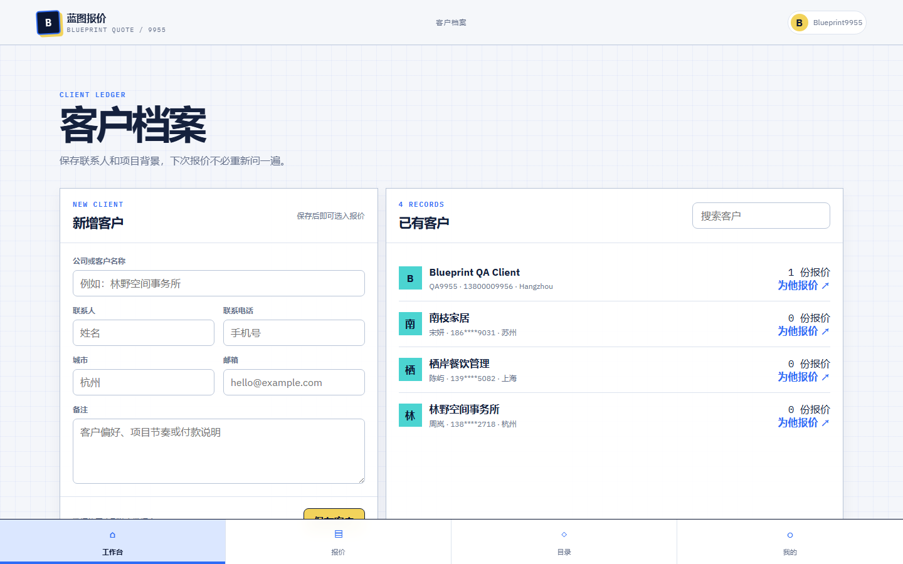The height and width of the screenshot is (564, 903).
Task: Switch to the 目录 bottom tab
Action: coord(564,541)
